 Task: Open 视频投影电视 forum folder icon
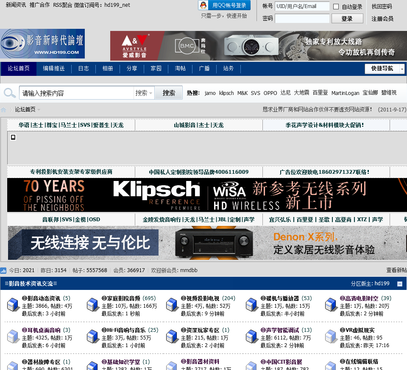pyautogui.click(x=172, y=305)
